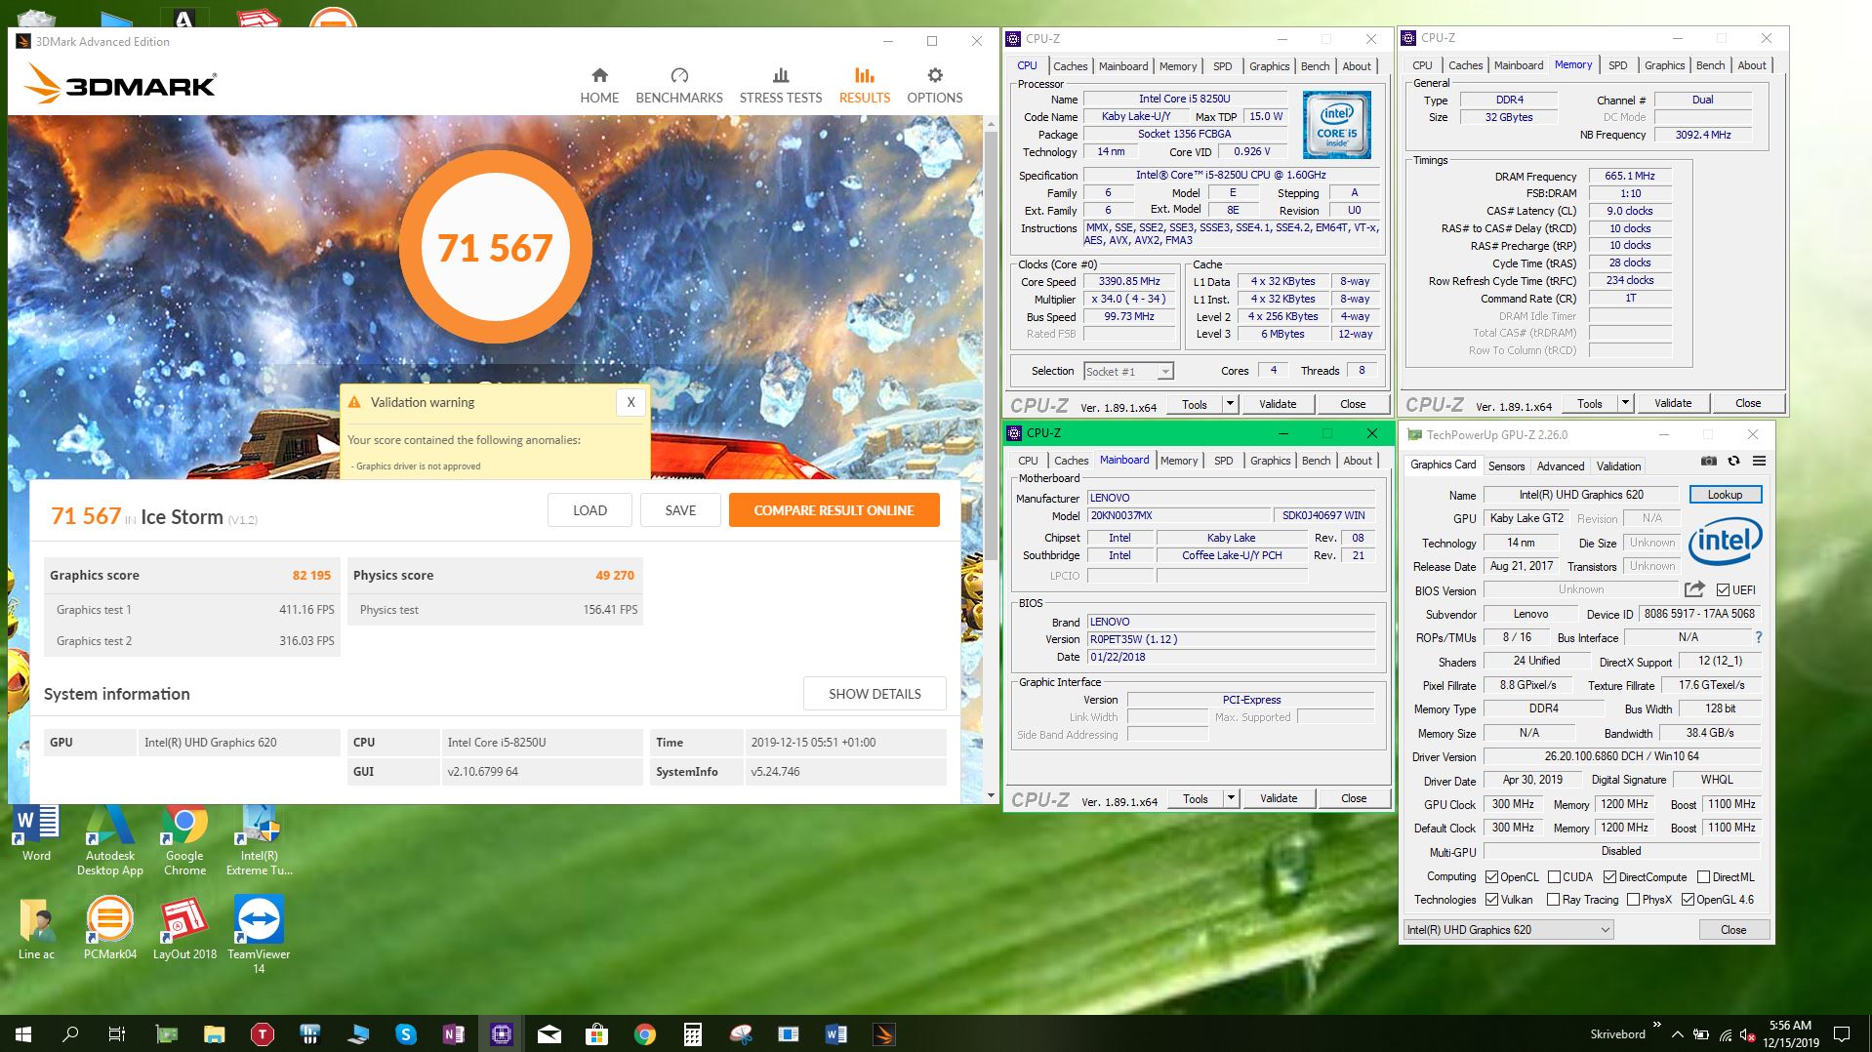Click the LOAD button in 3DMark
Image resolution: width=1872 pixels, height=1052 pixels.
coord(590,510)
